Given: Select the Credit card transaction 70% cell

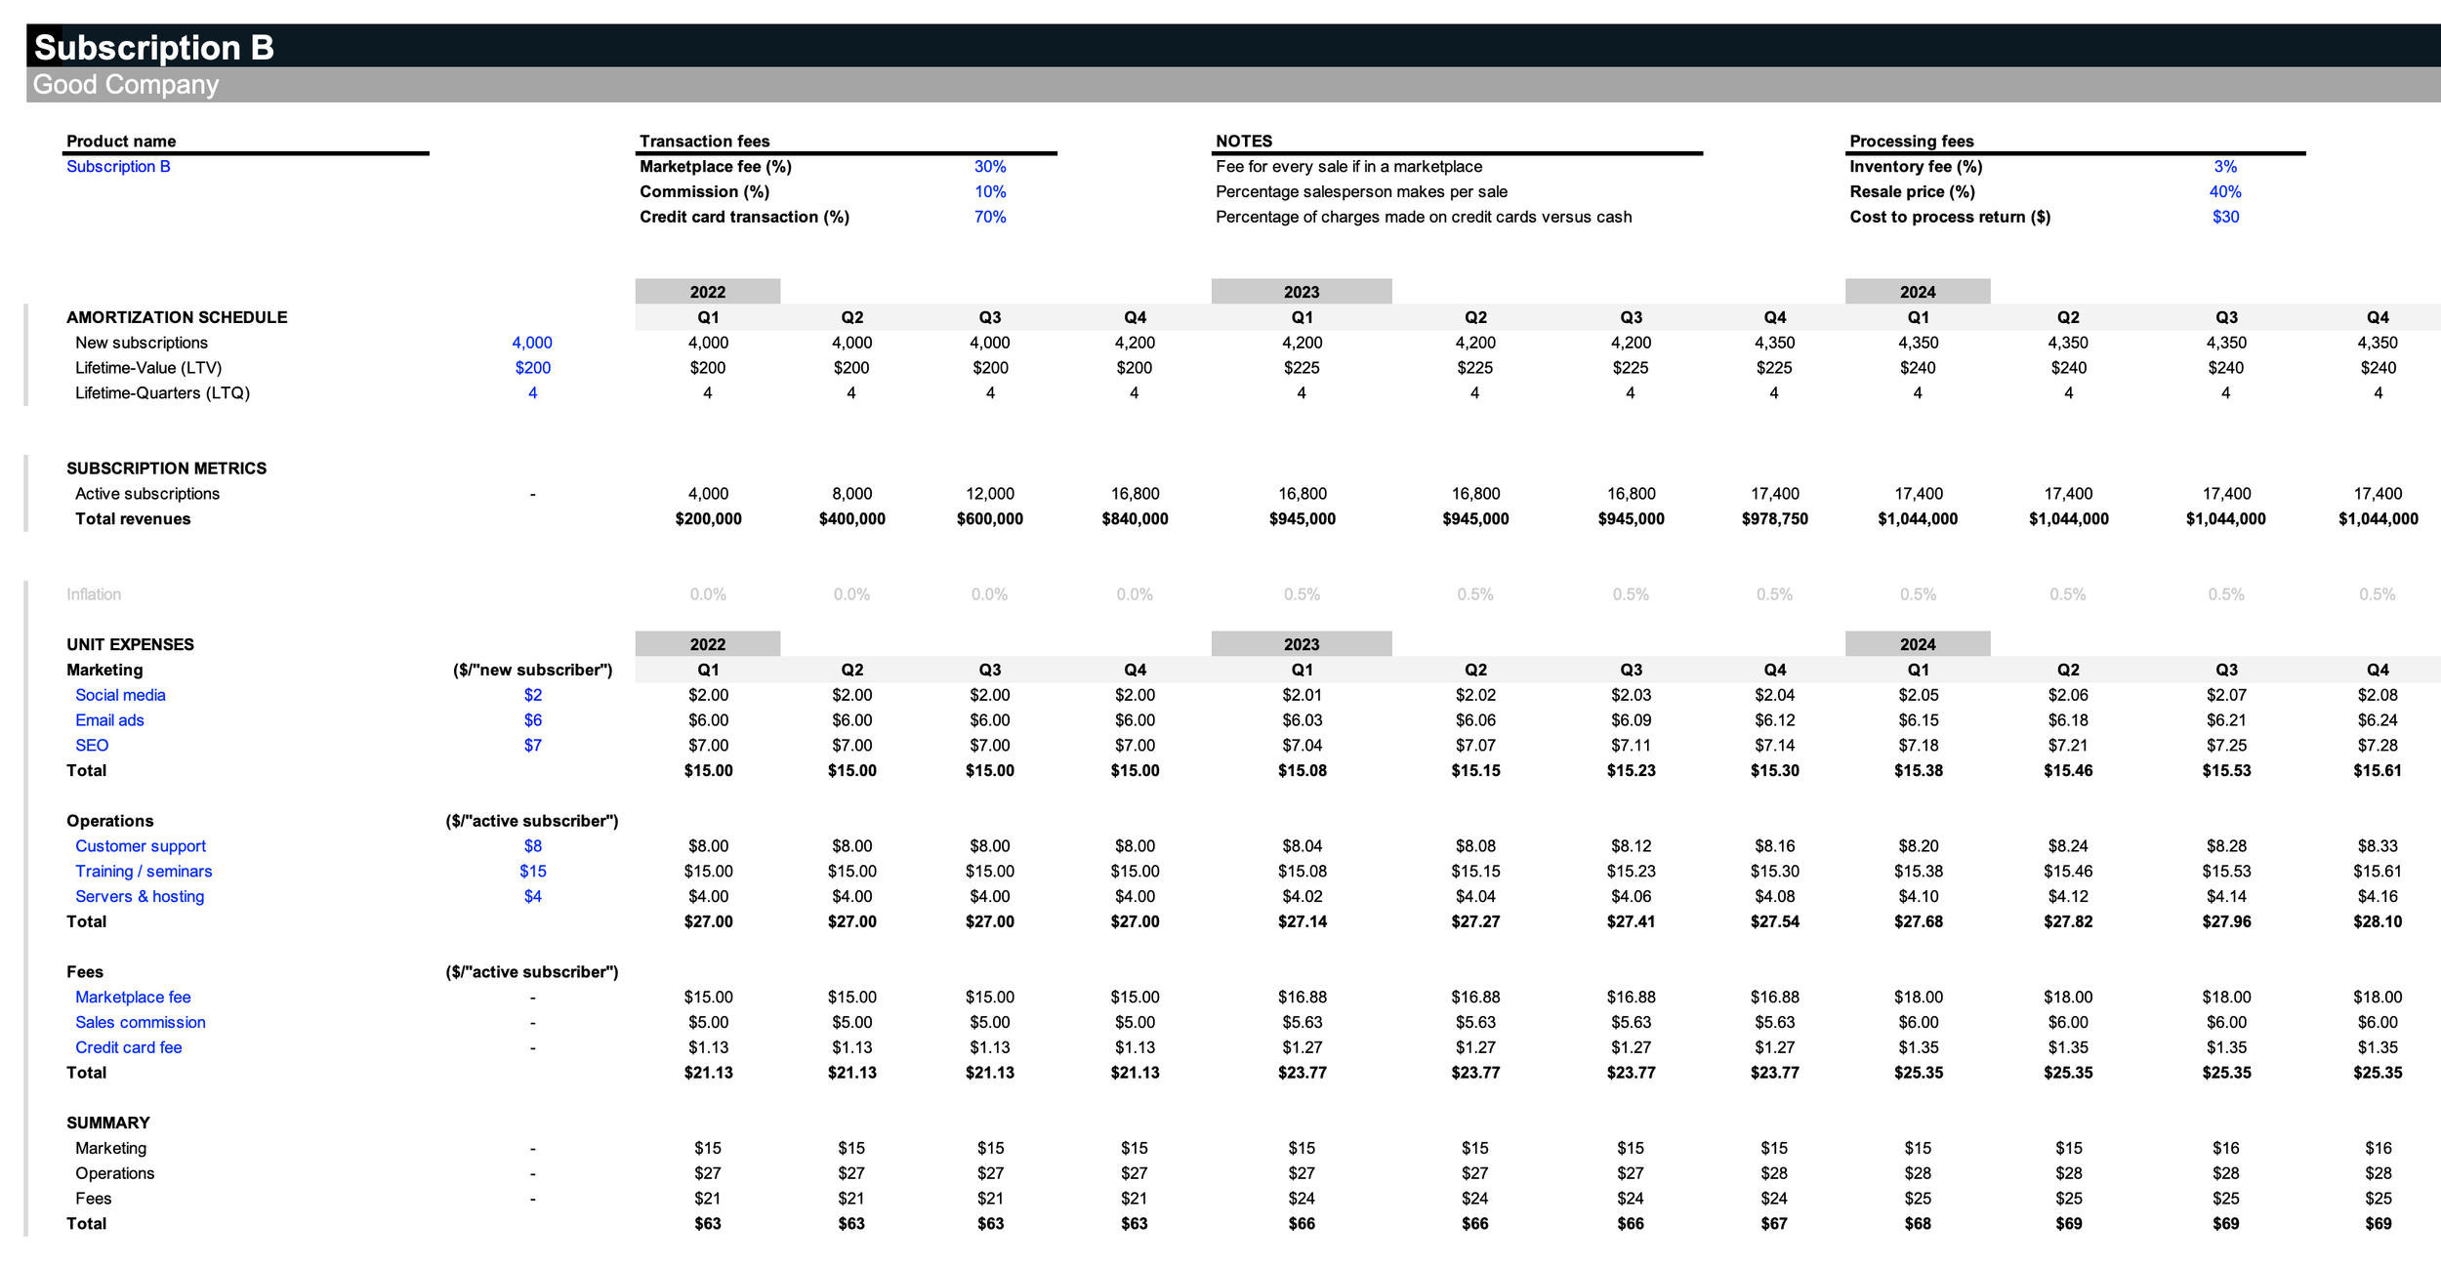Looking at the screenshot, I should click(x=989, y=217).
